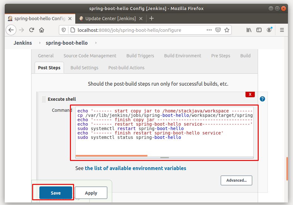Click the Save to Pocket icon

click(x=218, y=30)
